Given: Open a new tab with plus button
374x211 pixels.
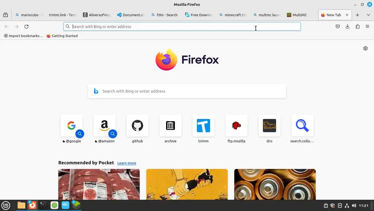Looking at the screenshot, I should click(x=357, y=15).
